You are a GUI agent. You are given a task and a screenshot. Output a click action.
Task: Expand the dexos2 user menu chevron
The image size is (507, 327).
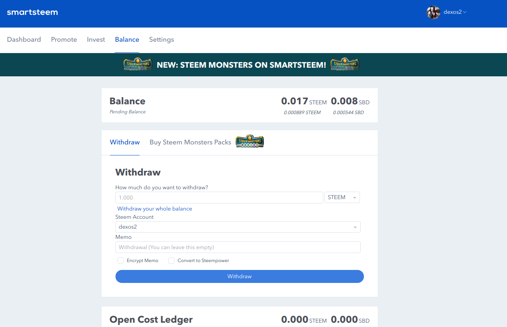point(465,12)
